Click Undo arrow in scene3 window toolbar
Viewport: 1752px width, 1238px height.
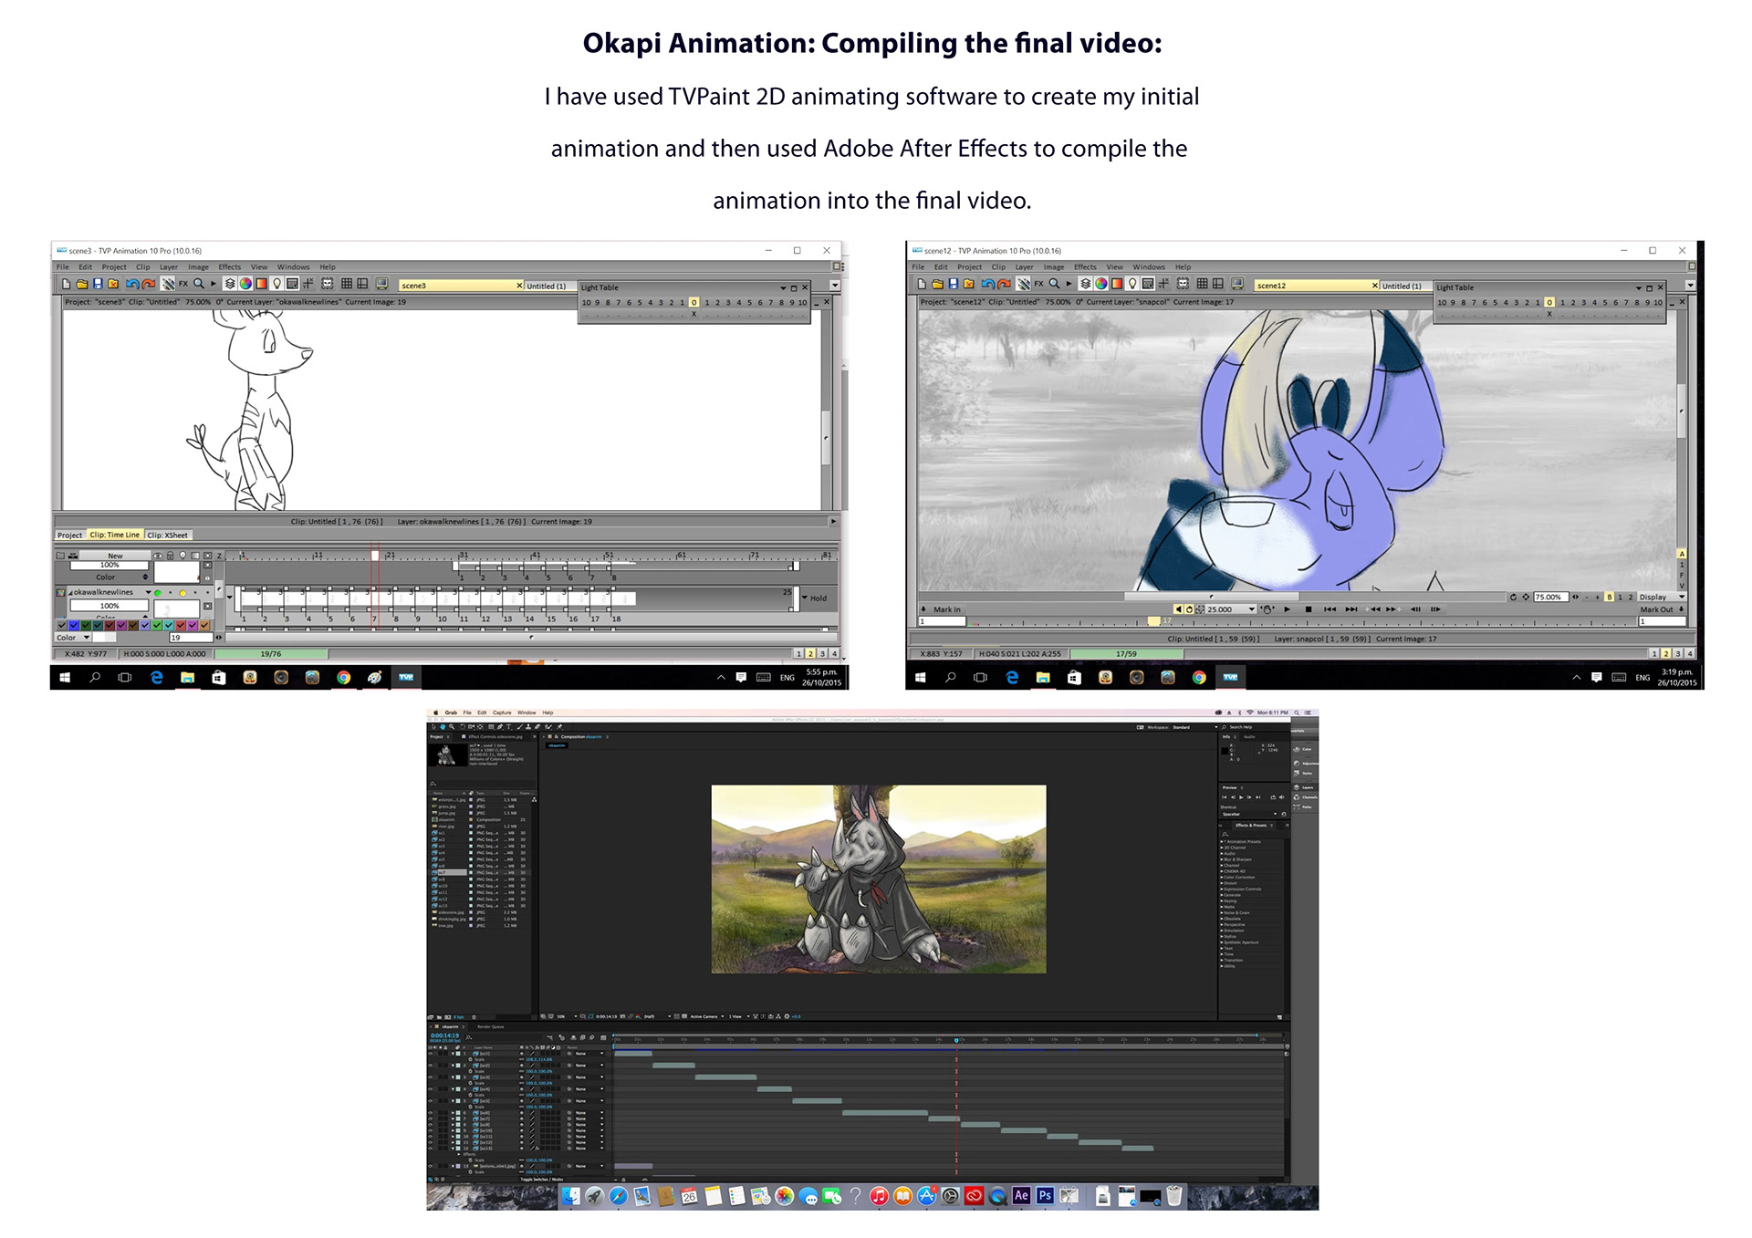pos(132,284)
